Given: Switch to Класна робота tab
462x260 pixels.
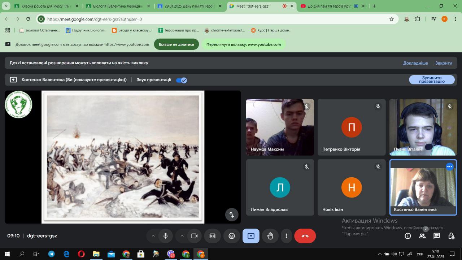Looking at the screenshot, I should pyautogui.click(x=46, y=6).
